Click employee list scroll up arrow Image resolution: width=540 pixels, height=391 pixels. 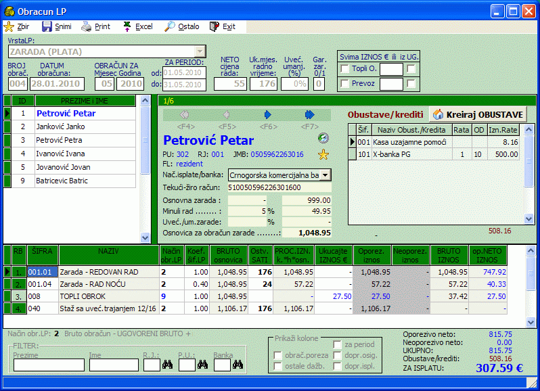point(145,101)
